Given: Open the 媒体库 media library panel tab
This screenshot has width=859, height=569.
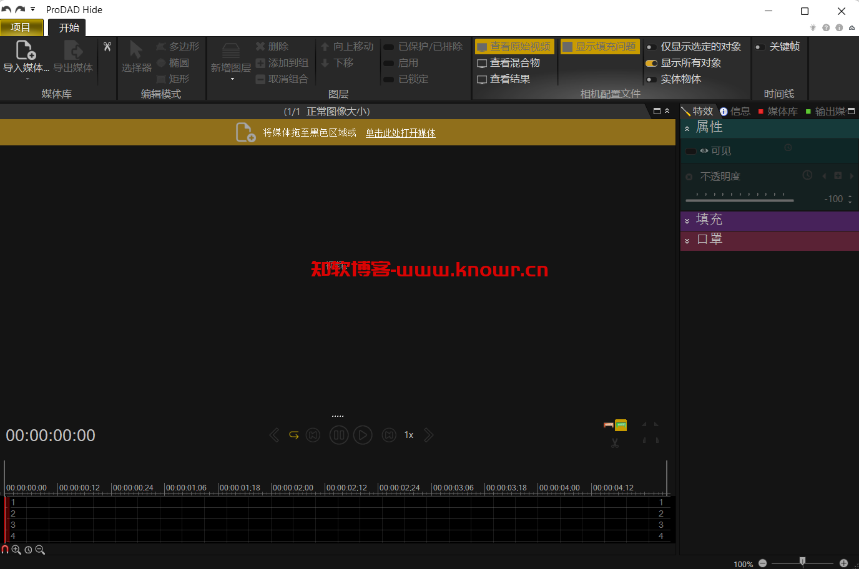Looking at the screenshot, I should tap(778, 111).
